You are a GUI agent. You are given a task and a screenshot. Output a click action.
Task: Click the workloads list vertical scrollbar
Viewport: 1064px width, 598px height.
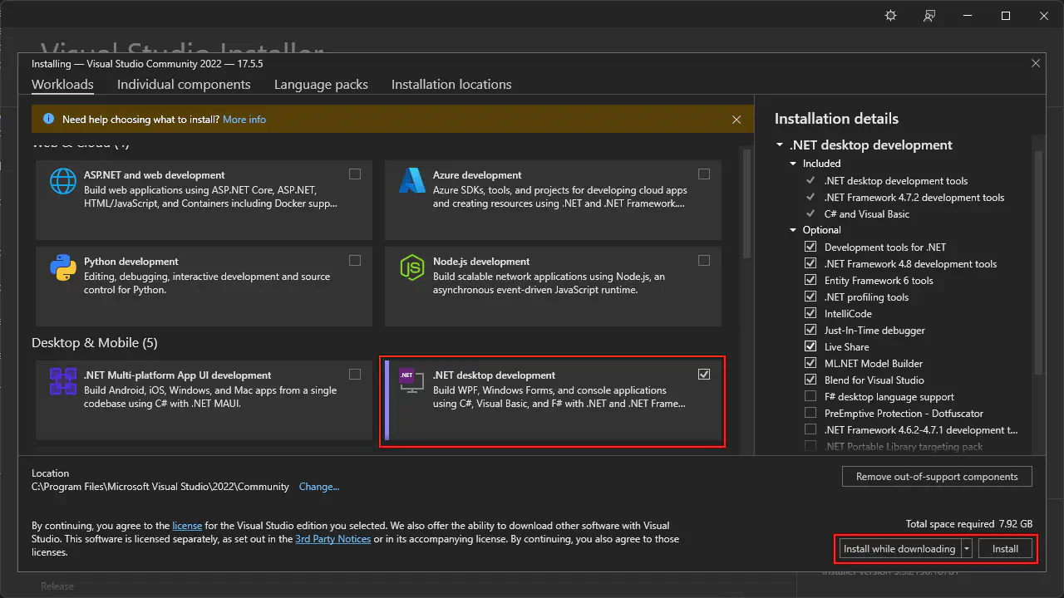click(746, 203)
